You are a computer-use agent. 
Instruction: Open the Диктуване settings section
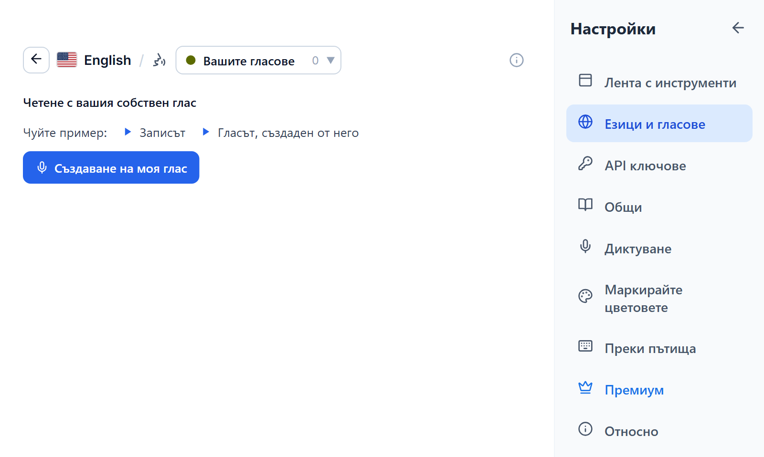[659, 248]
